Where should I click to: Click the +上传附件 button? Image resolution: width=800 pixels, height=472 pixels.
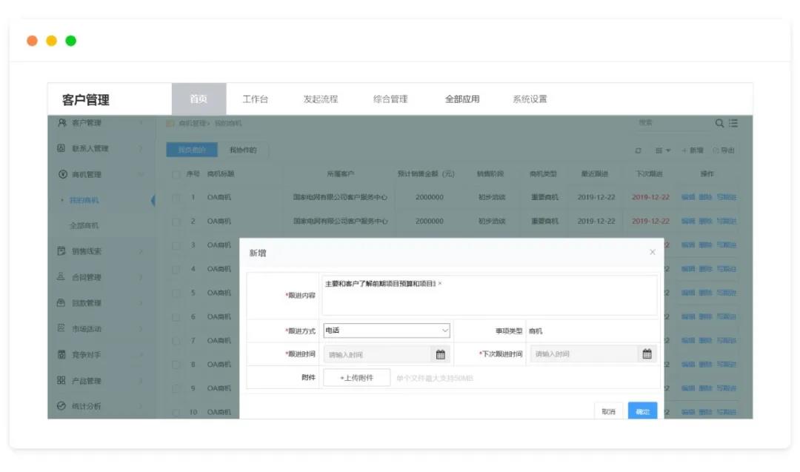pyautogui.click(x=356, y=378)
